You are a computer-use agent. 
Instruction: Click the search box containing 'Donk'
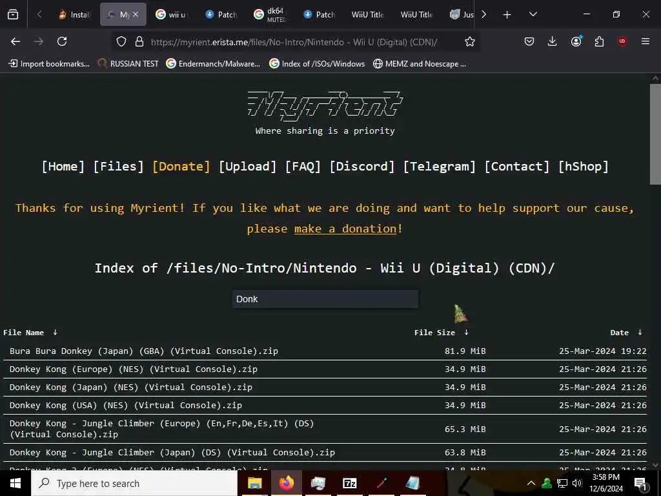[325, 299]
